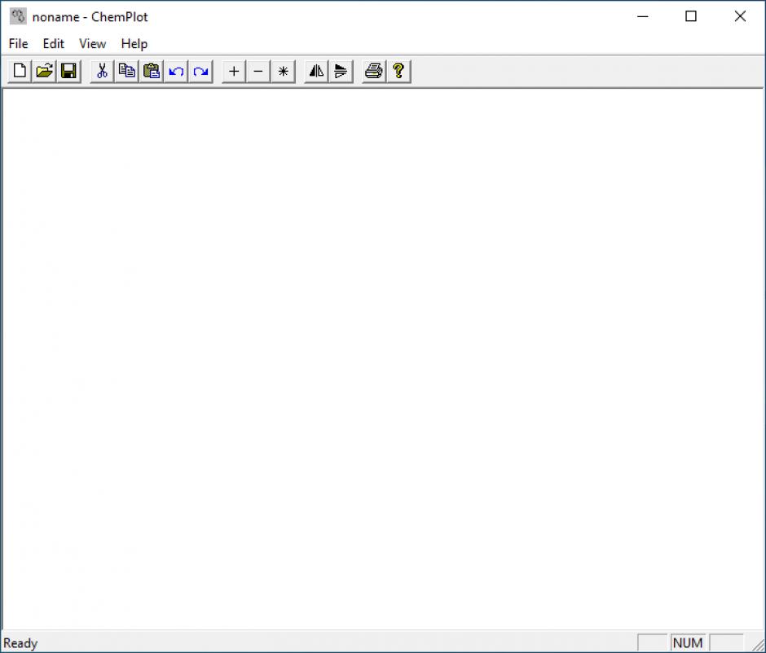The width and height of the screenshot is (766, 653).
Task: Paste from clipboard using the toolbar icon
Action: coord(152,72)
